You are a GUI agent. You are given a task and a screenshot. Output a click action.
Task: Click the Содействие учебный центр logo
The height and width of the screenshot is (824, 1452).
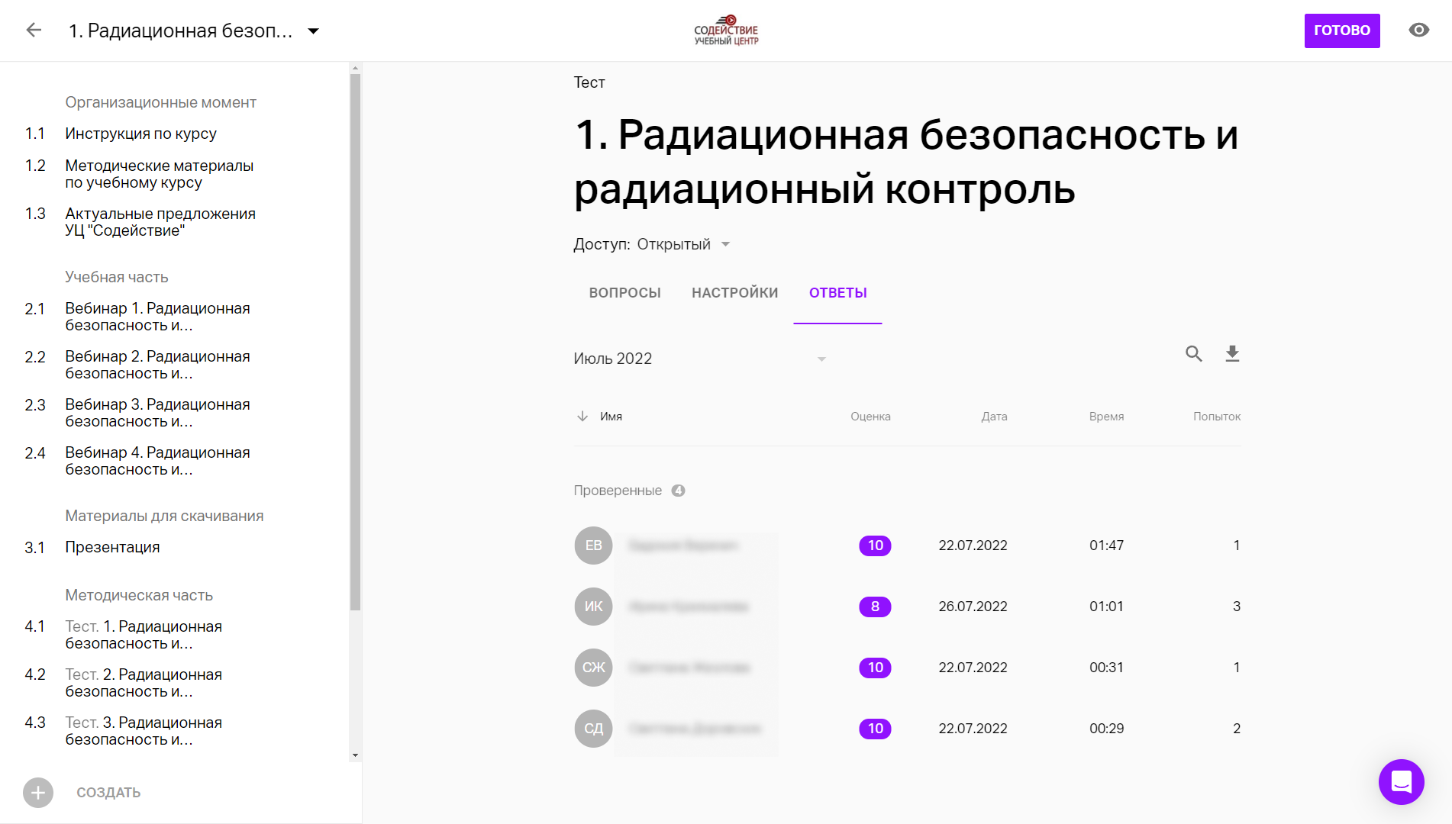(726, 31)
